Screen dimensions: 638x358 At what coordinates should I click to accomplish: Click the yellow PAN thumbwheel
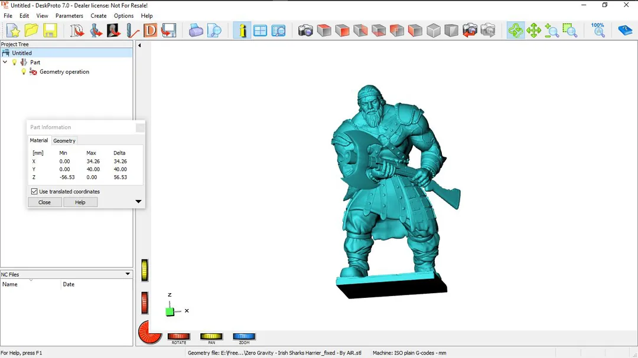211,336
